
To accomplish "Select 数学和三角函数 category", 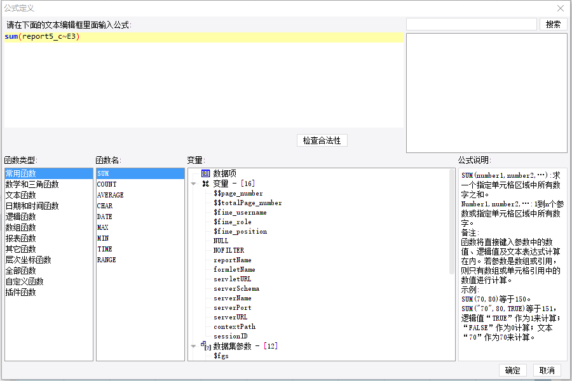I will tap(48, 185).
